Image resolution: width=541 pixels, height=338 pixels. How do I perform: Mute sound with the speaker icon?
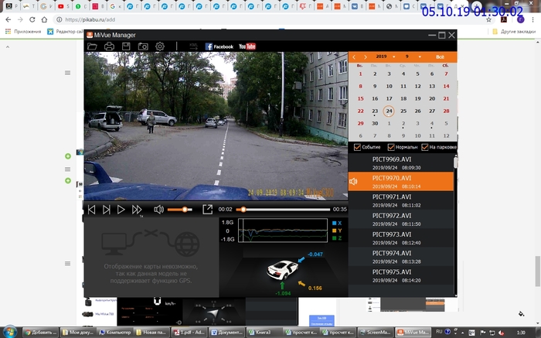pos(158,210)
